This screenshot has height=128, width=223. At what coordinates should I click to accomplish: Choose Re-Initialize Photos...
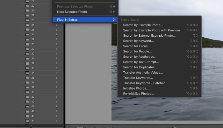[159, 93]
